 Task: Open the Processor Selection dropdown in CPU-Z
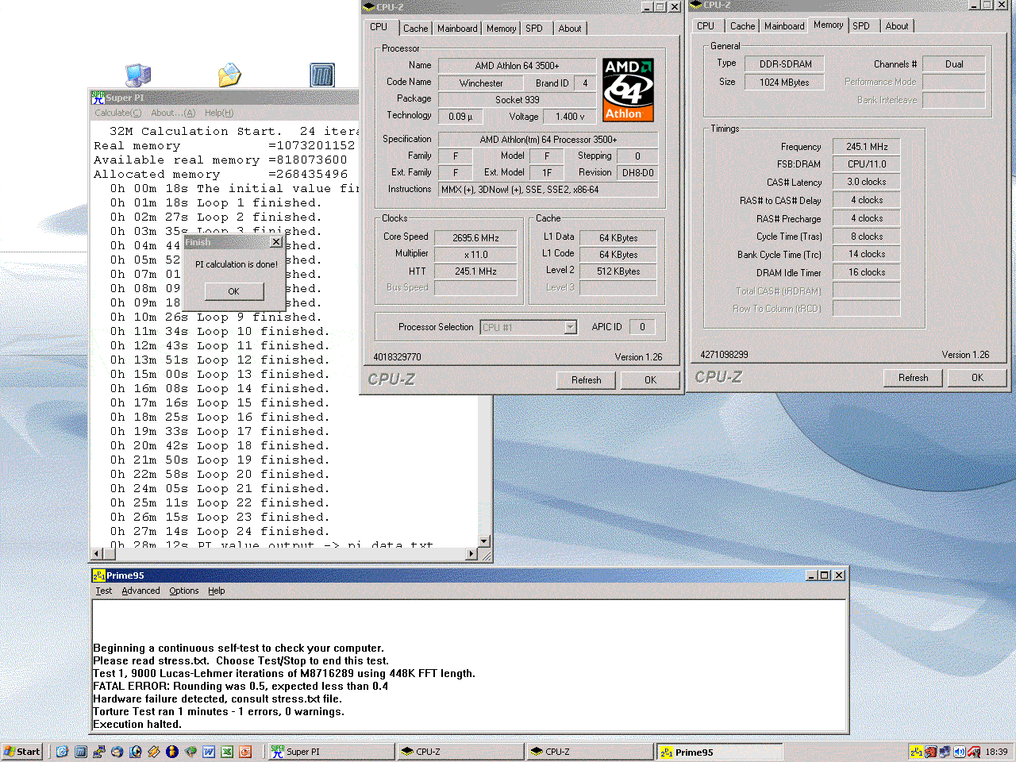click(570, 327)
